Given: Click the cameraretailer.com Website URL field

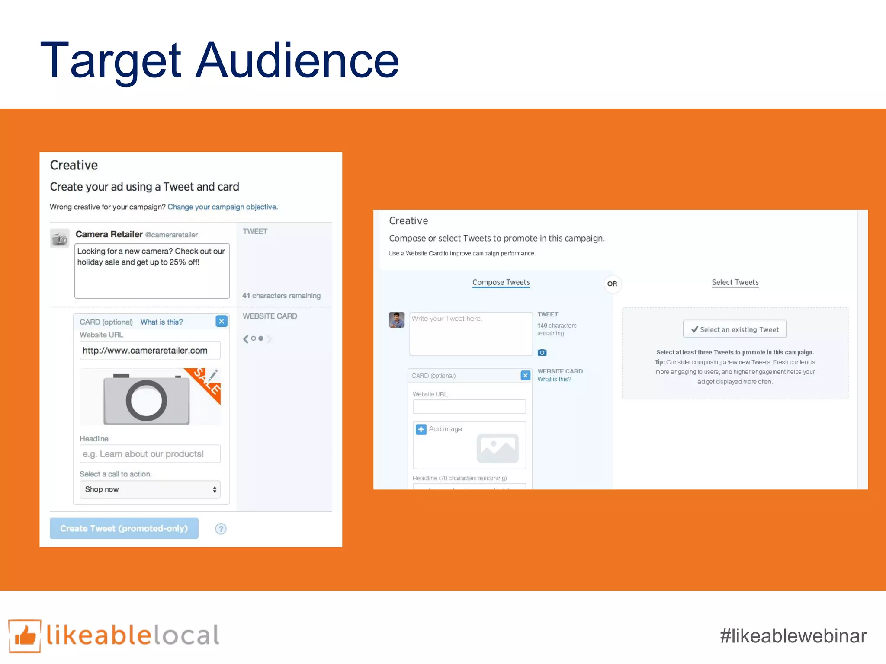Looking at the screenshot, I should [150, 351].
